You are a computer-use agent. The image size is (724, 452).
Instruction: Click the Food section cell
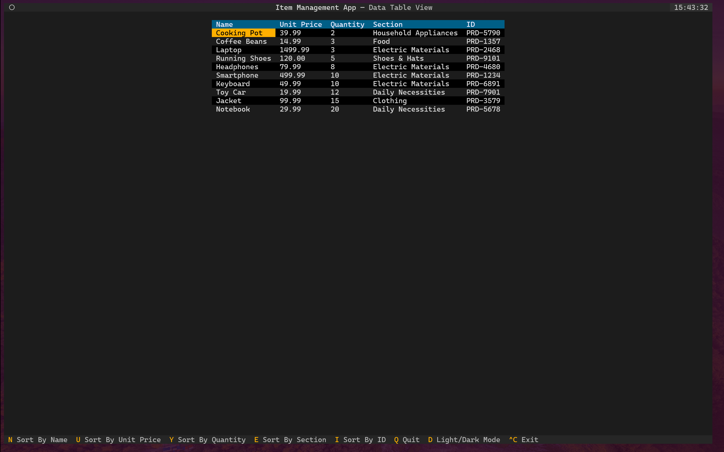point(415,41)
